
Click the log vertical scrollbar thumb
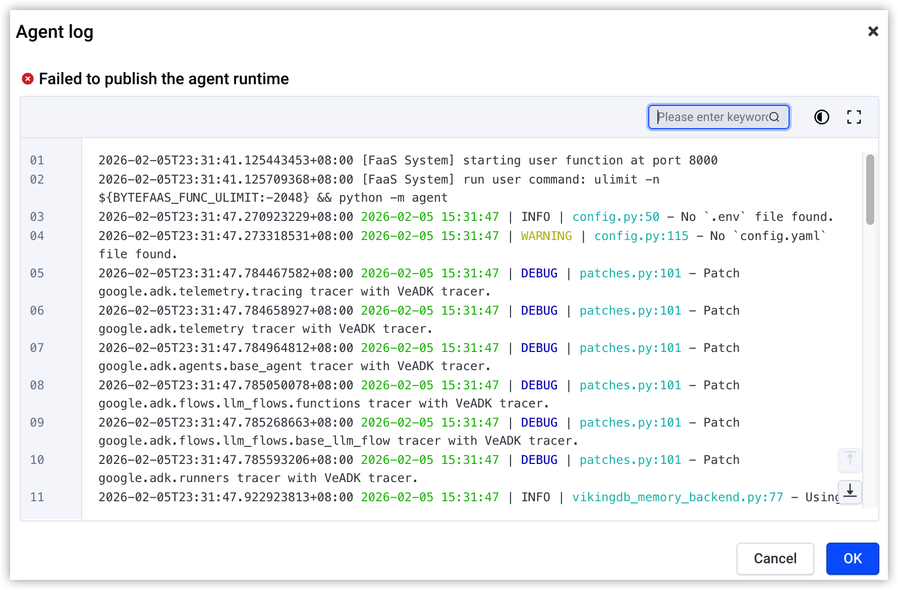870,189
